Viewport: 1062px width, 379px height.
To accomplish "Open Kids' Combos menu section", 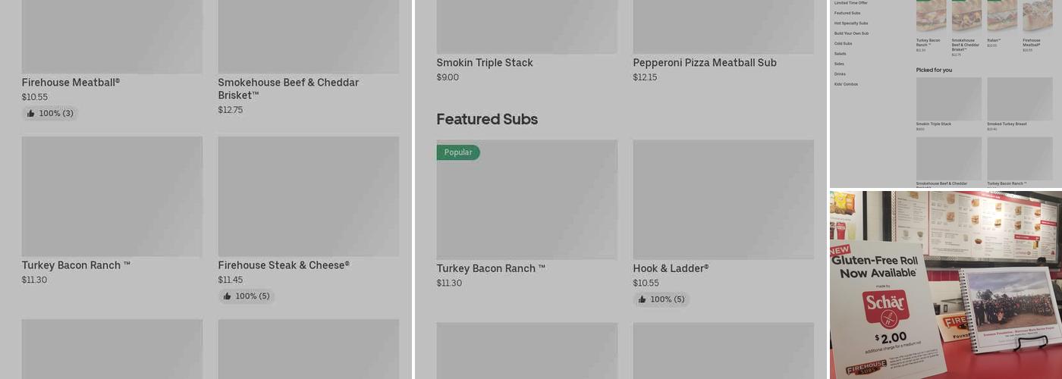I will pyautogui.click(x=846, y=84).
